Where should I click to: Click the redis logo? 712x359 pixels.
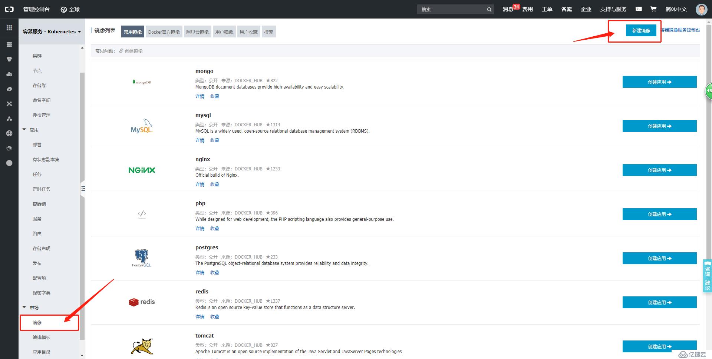coord(142,302)
